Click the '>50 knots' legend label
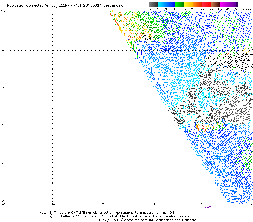253x222 pixels. (x=243, y=9)
